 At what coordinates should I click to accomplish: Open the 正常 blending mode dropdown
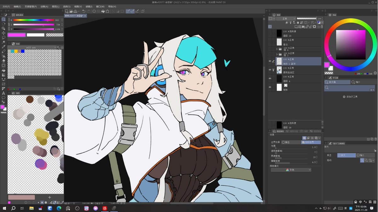pyautogui.click(x=286, y=19)
